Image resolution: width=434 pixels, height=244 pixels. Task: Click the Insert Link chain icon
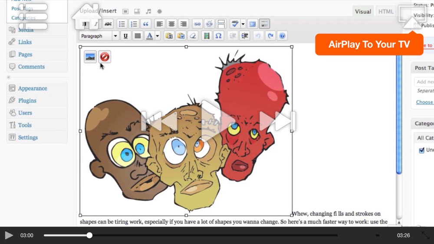(197, 24)
